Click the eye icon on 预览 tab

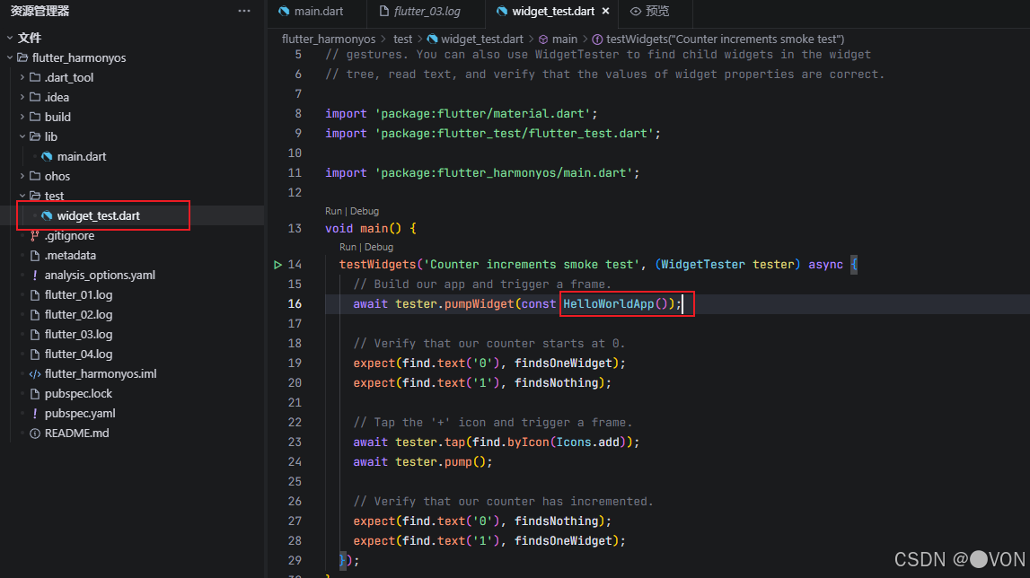(635, 11)
